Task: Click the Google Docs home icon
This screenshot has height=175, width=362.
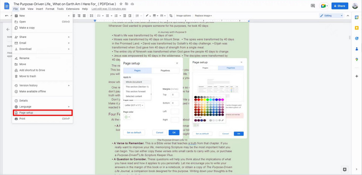Action: click(7, 6)
